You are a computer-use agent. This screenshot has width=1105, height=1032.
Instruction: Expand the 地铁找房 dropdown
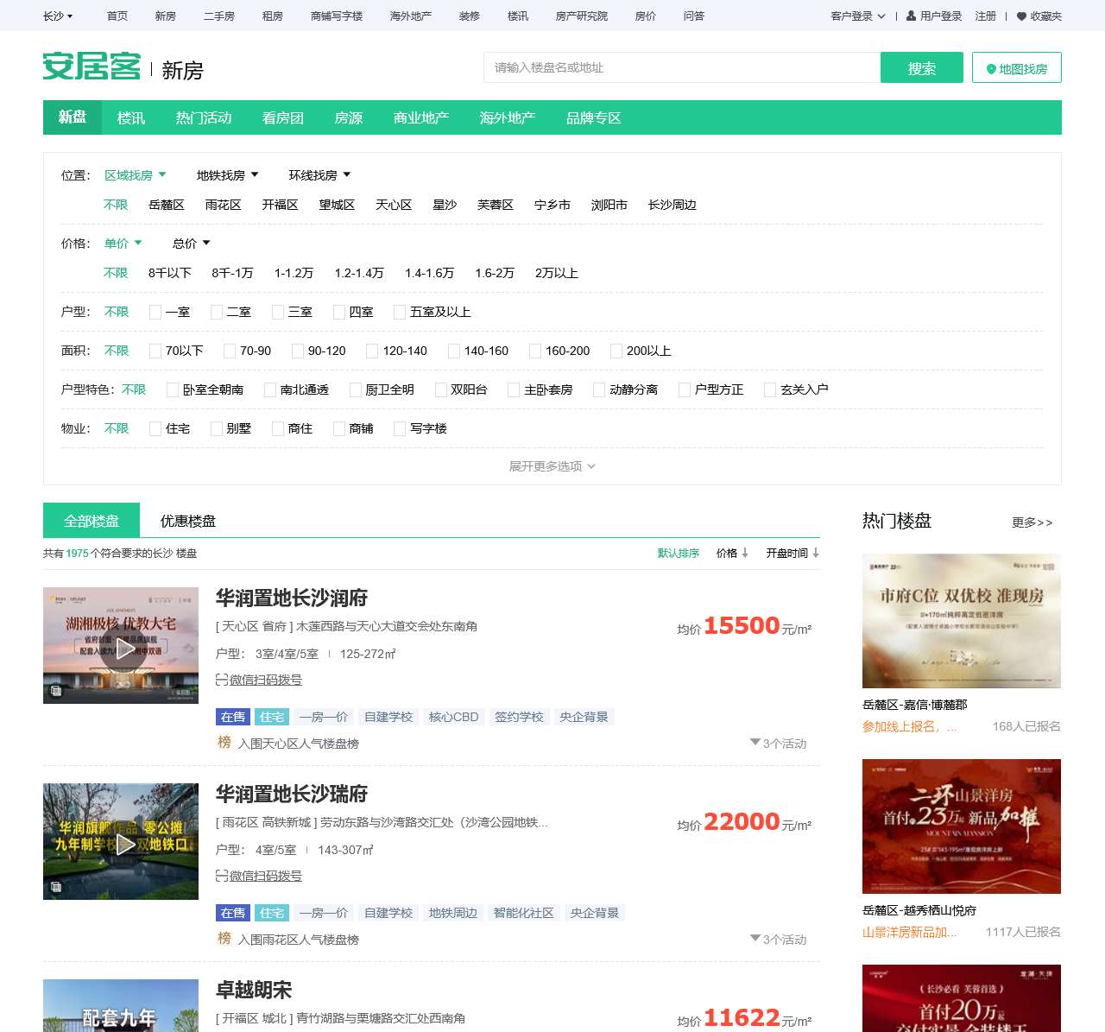tap(228, 175)
